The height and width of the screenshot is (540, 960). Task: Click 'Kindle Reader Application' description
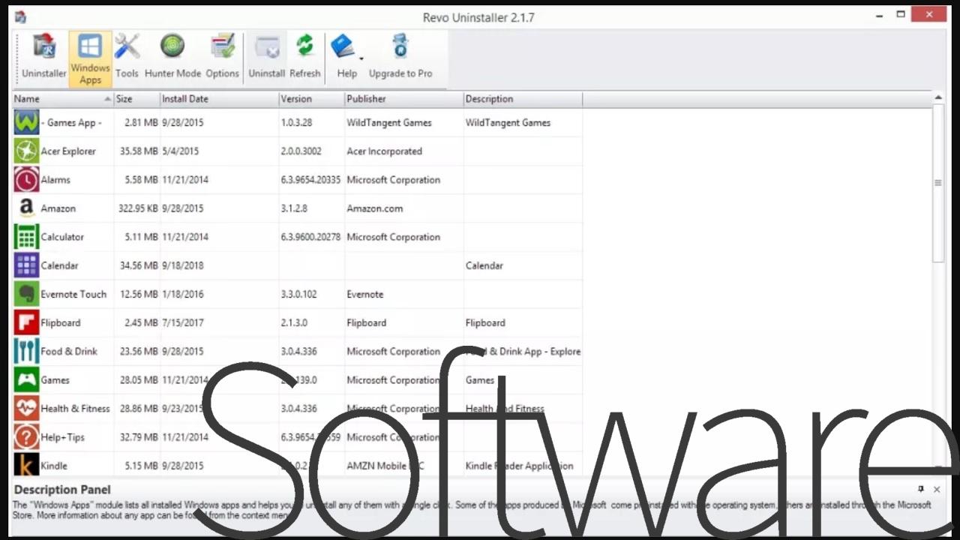pyautogui.click(x=519, y=466)
